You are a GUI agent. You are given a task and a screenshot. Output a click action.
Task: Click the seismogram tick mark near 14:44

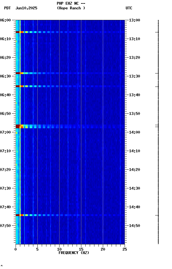click(157, 215)
